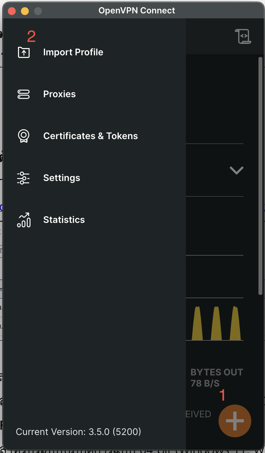The height and width of the screenshot is (453, 265).
Task: Click the Certificates & Tokens badge icon
Action: [x=24, y=136]
